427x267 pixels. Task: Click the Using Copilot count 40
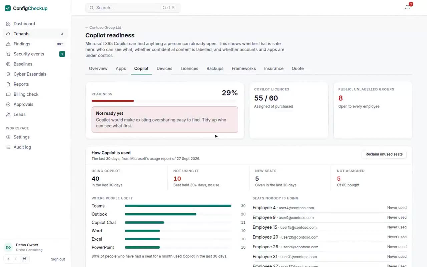[95, 179]
